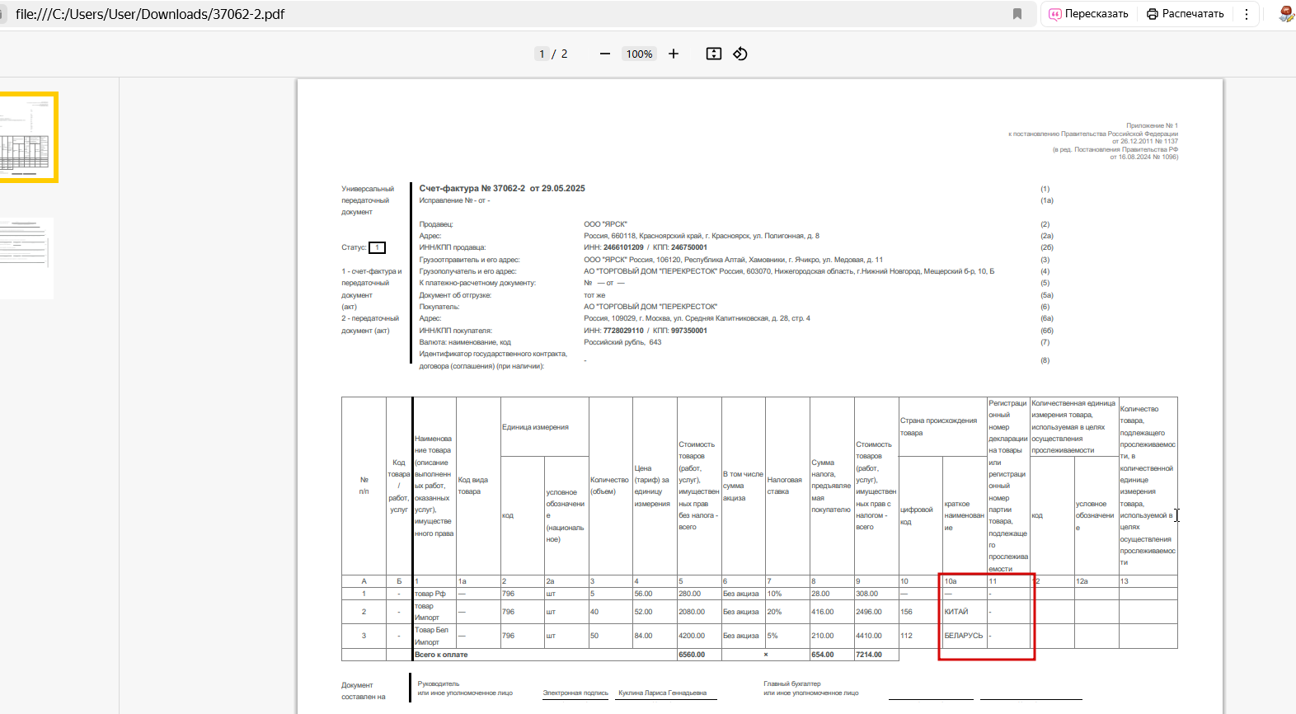Select the second page thumbnail
Image resolution: width=1296 pixels, height=714 pixels.
tap(25, 258)
